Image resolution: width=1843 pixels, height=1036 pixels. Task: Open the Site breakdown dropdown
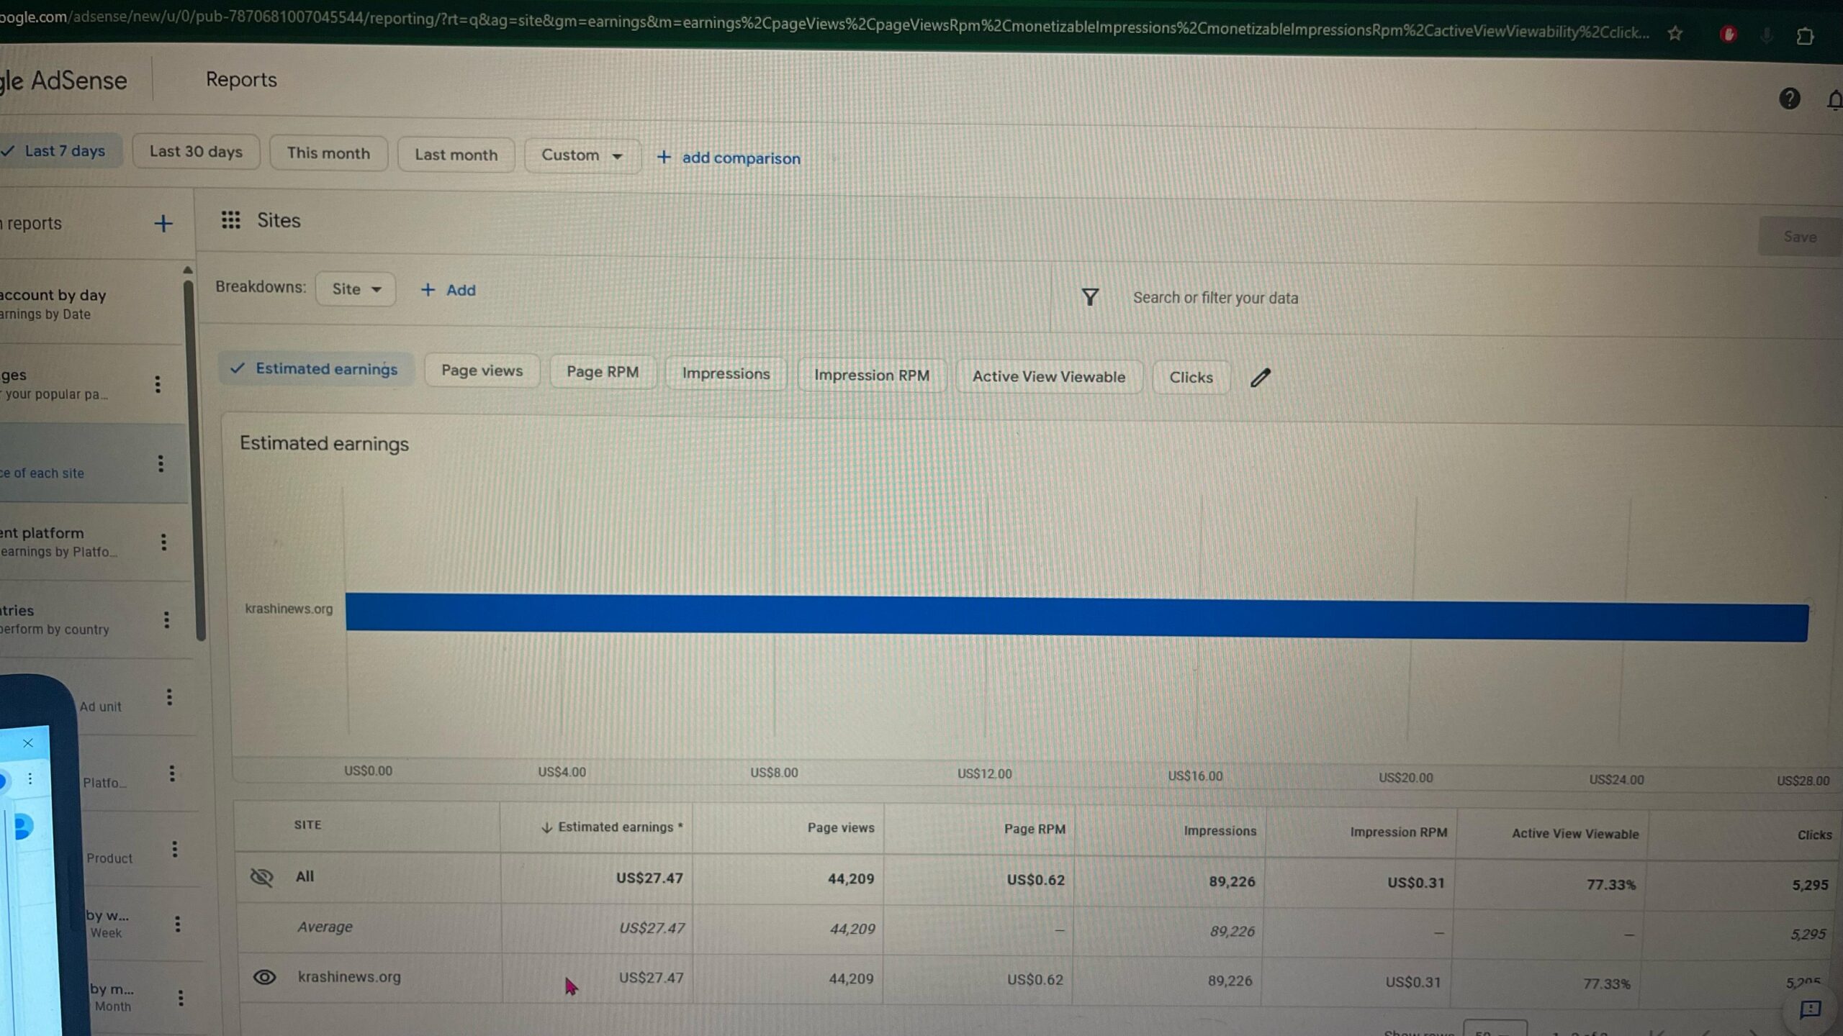[x=356, y=289]
